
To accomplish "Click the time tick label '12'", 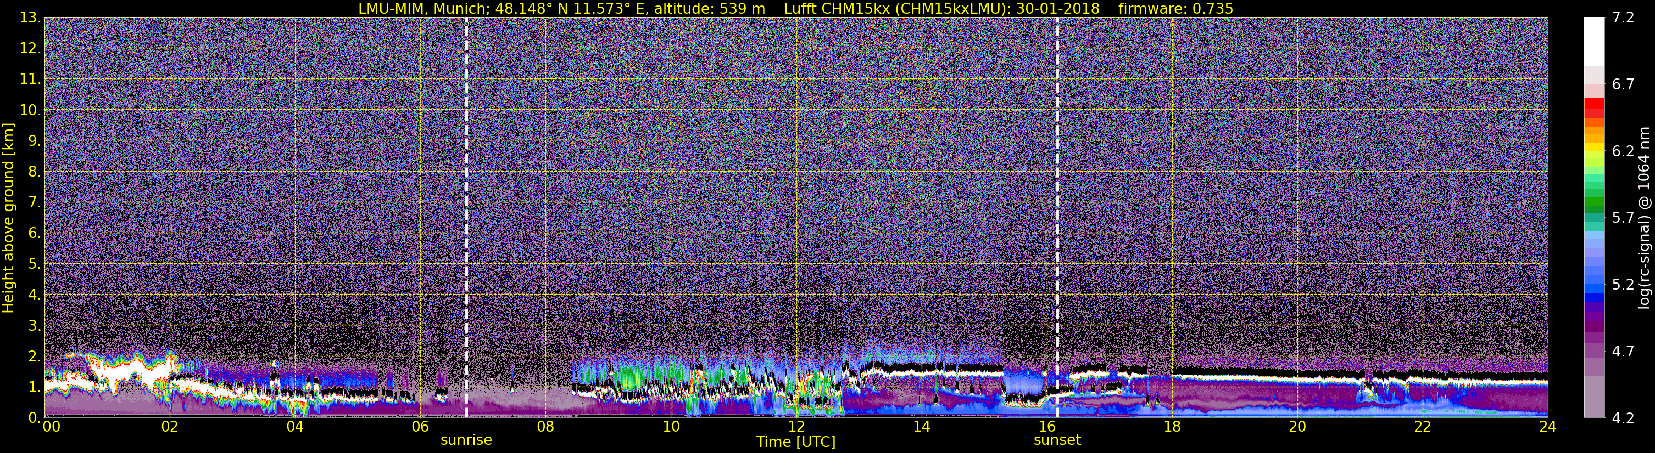I will (x=796, y=427).
